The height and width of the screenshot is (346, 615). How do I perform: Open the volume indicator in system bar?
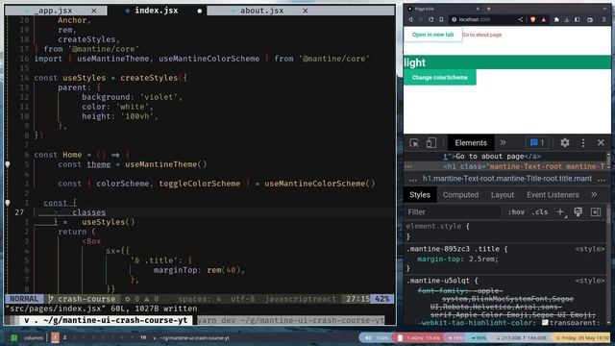tap(376, 337)
